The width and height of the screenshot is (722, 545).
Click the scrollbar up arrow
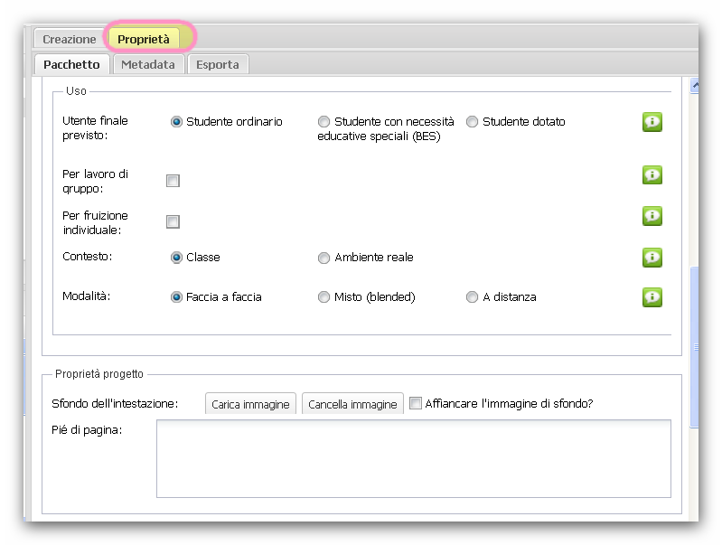point(695,85)
